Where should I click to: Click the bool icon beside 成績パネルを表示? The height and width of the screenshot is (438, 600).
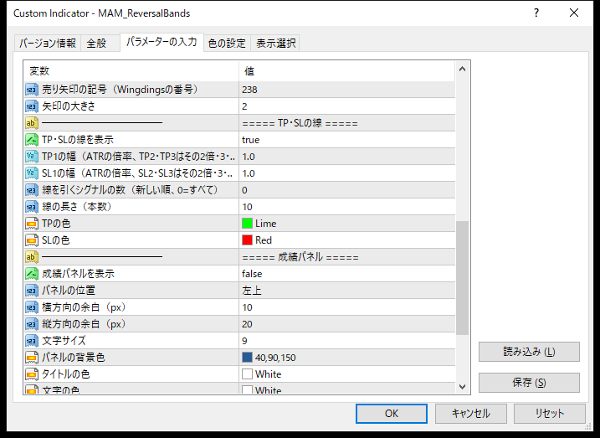(x=32, y=274)
